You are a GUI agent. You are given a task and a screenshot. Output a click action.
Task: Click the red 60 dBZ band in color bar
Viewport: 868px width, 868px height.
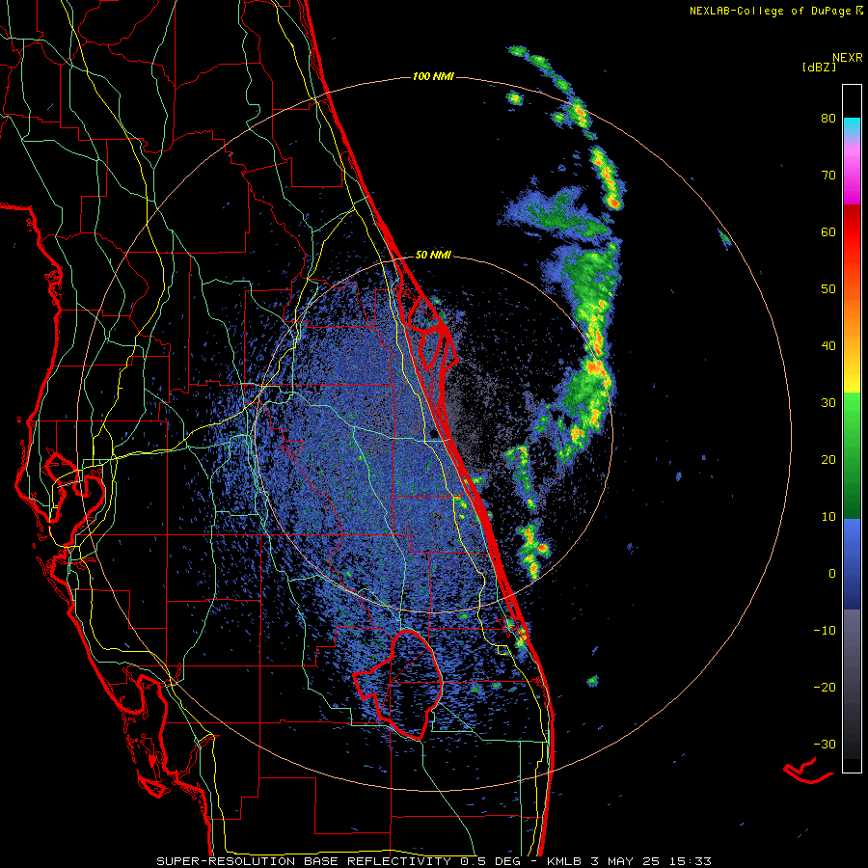tap(852, 231)
